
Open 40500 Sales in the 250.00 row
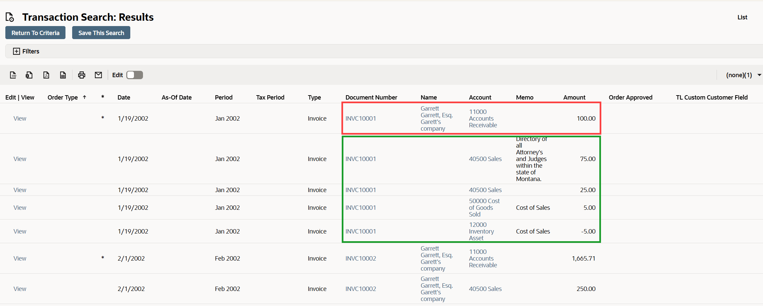[485, 289]
